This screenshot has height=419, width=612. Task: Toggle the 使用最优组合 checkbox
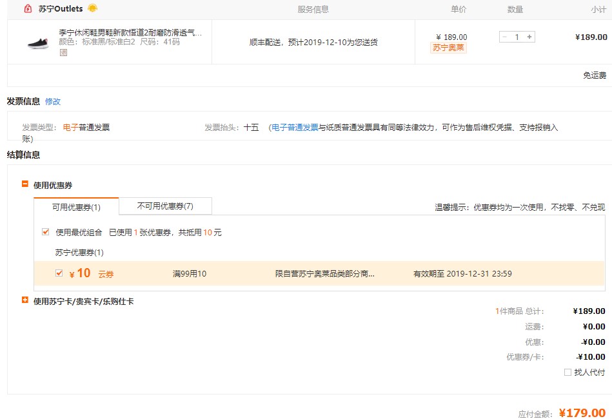coord(45,231)
